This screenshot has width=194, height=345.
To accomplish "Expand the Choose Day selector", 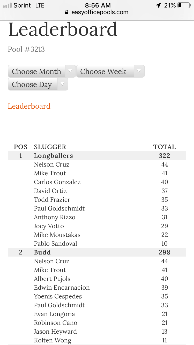I will click(x=38, y=84).
